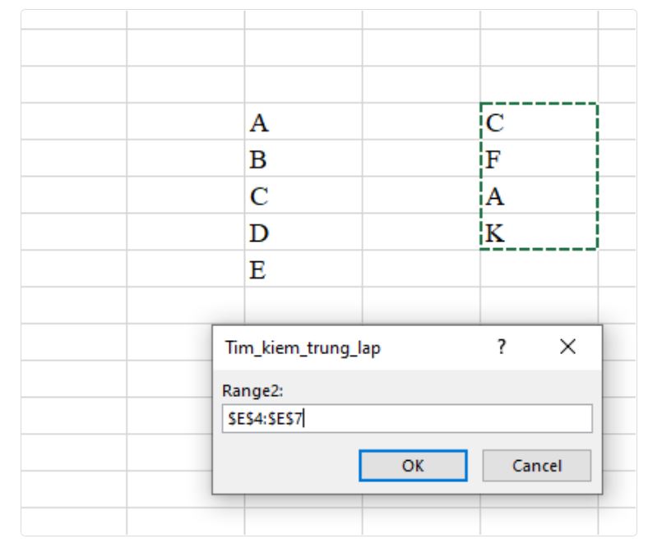Select cell containing E

tap(303, 269)
